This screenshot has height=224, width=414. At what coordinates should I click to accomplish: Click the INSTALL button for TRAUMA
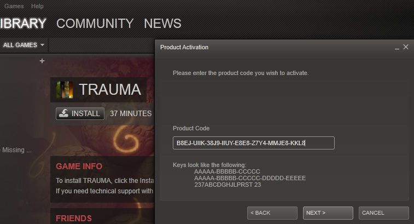click(x=80, y=113)
